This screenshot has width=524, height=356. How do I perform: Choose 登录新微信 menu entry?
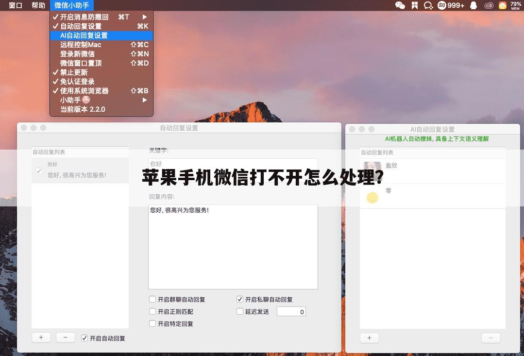click(101, 54)
